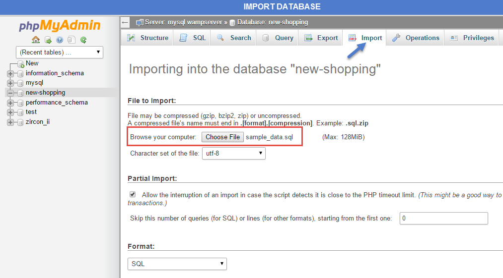Switch to the Query tab
503x278 pixels.
278,38
